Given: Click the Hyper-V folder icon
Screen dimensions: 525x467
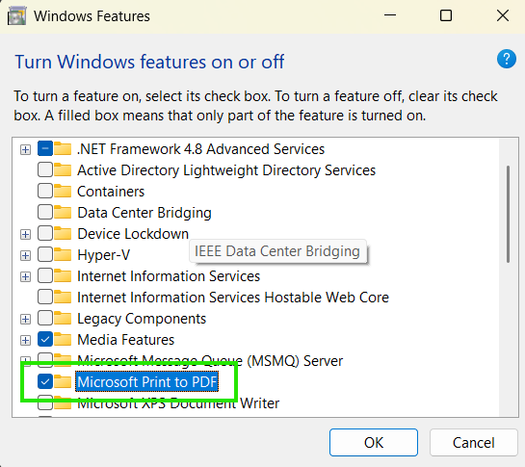Looking at the screenshot, I should (x=63, y=255).
